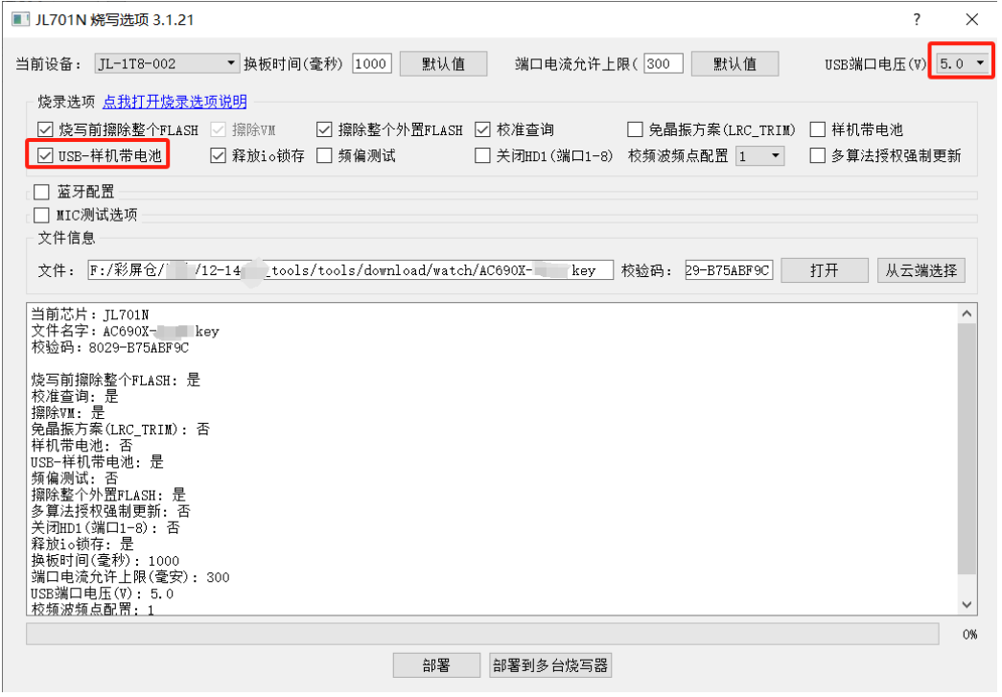Screen dimensions: 1002x697
Task: Open the USB端口电压 5.0 dropdown
Action: tap(962, 64)
